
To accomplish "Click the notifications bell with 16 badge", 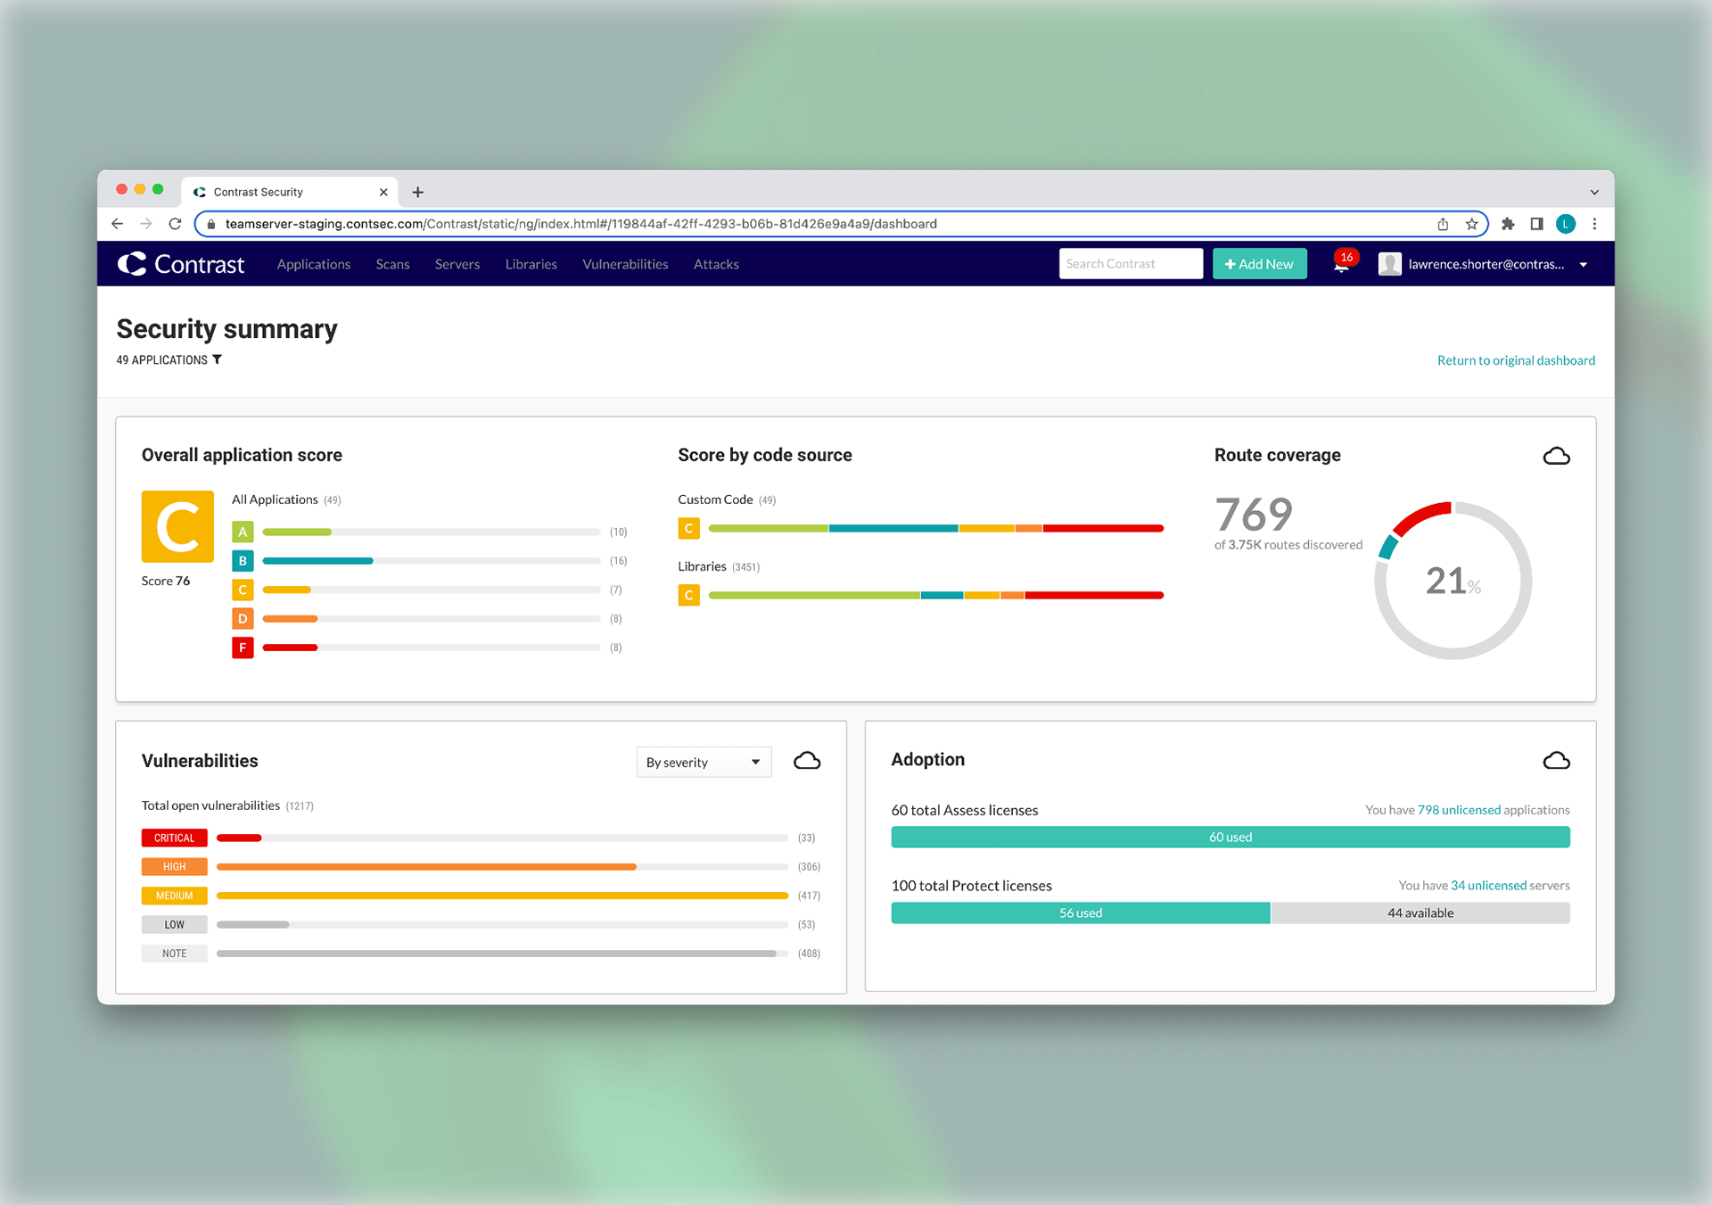I will 1341,264.
